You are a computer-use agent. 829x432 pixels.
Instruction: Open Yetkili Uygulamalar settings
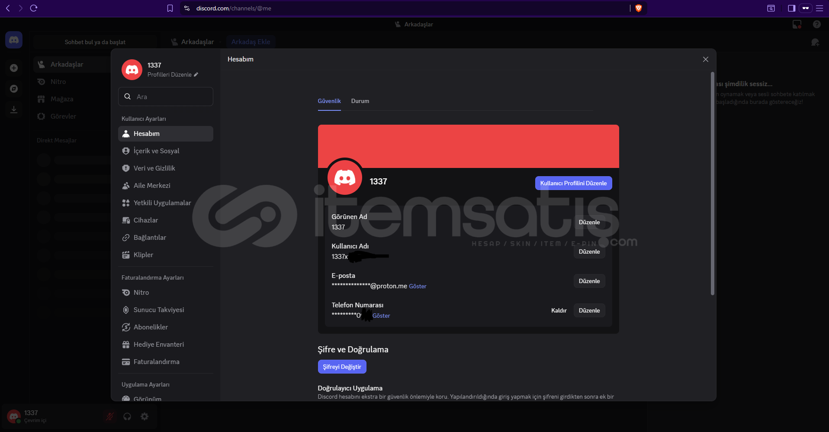[166, 203]
